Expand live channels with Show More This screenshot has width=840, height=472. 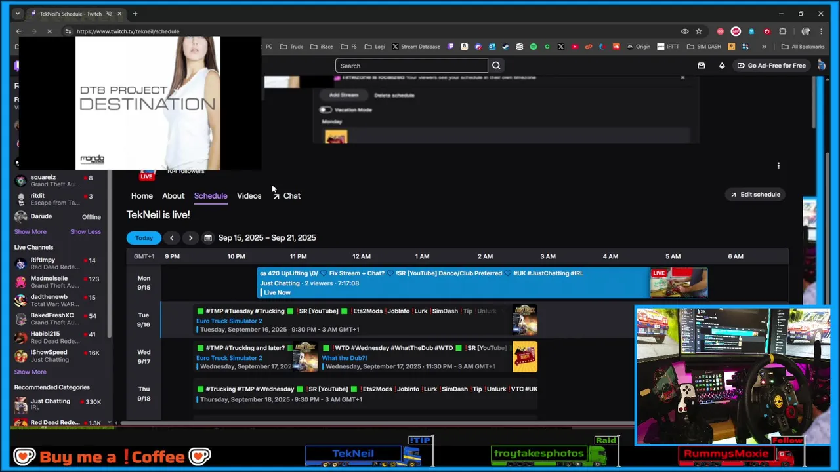tap(30, 372)
